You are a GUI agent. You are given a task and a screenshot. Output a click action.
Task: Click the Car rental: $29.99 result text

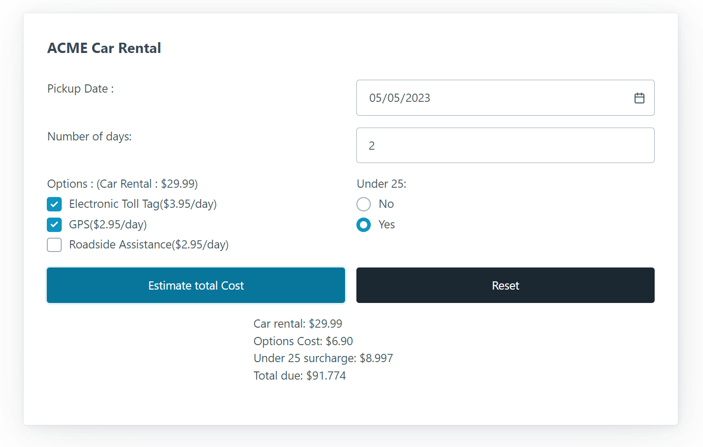(x=297, y=324)
